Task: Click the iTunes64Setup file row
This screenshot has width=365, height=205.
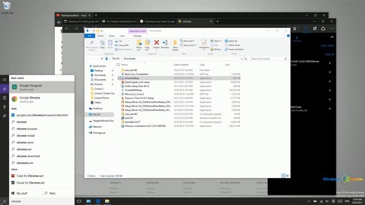Action: 179,90
